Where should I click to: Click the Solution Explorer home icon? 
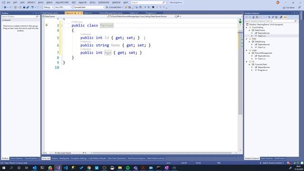click(253, 17)
